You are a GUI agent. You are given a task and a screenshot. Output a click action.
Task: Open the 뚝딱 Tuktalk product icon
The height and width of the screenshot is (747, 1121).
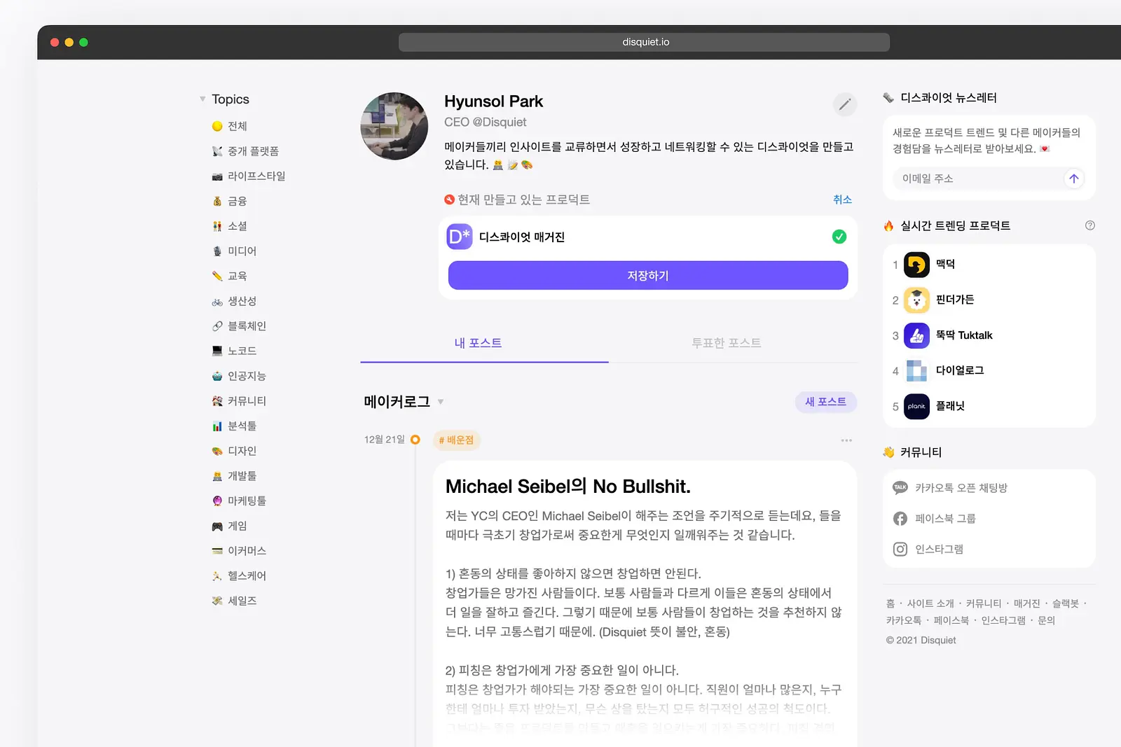(916, 335)
